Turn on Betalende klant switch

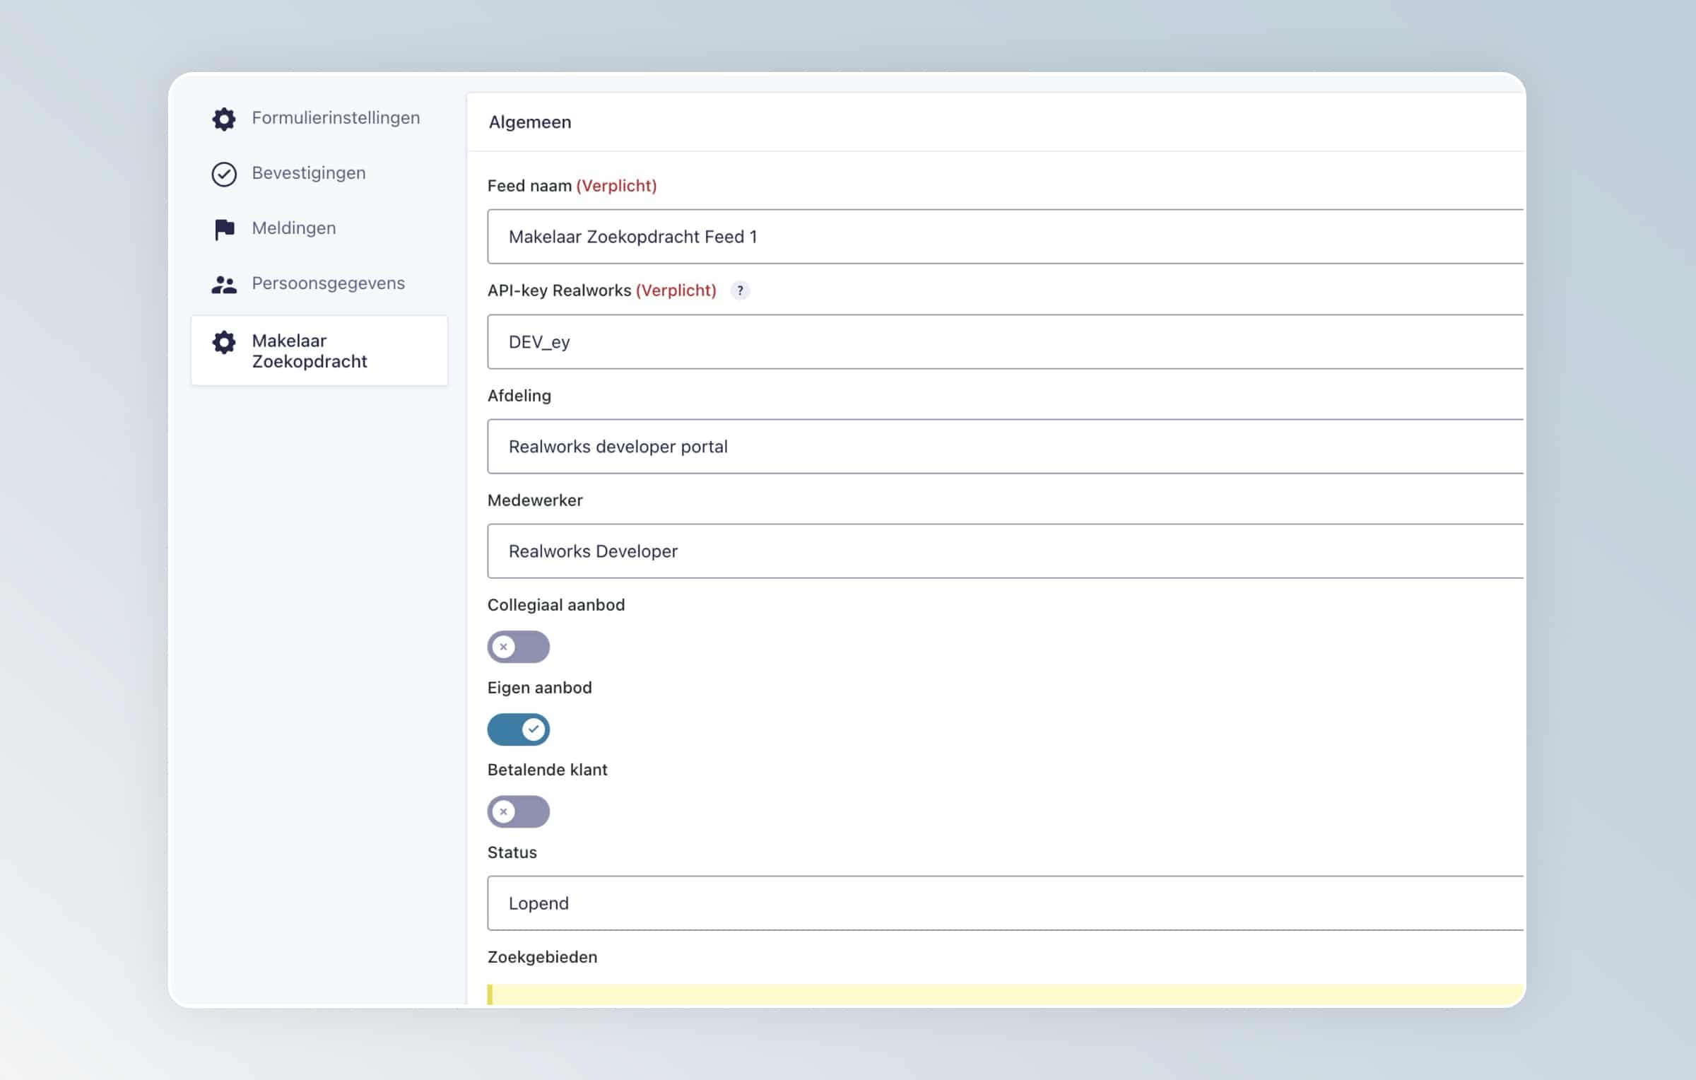pos(518,811)
